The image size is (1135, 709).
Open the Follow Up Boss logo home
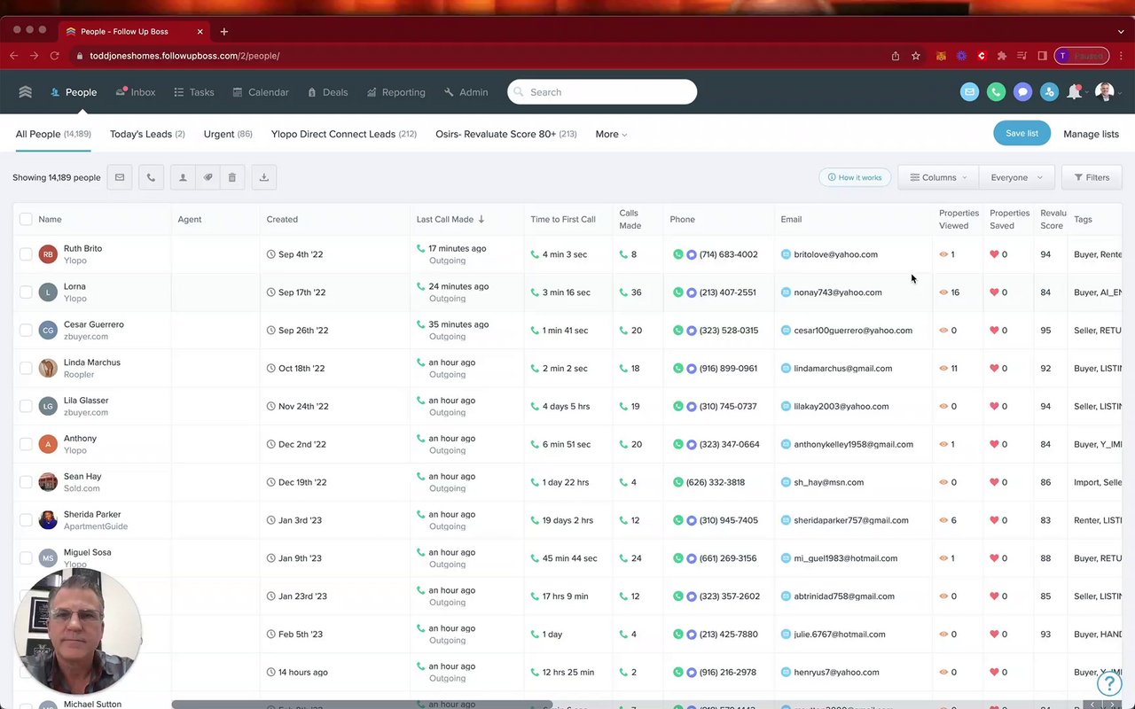point(25,92)
